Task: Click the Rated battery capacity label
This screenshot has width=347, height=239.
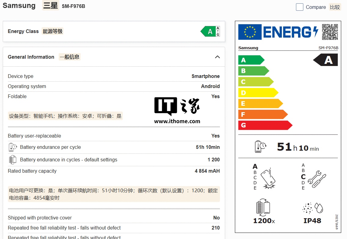Action: click(32, 171)
